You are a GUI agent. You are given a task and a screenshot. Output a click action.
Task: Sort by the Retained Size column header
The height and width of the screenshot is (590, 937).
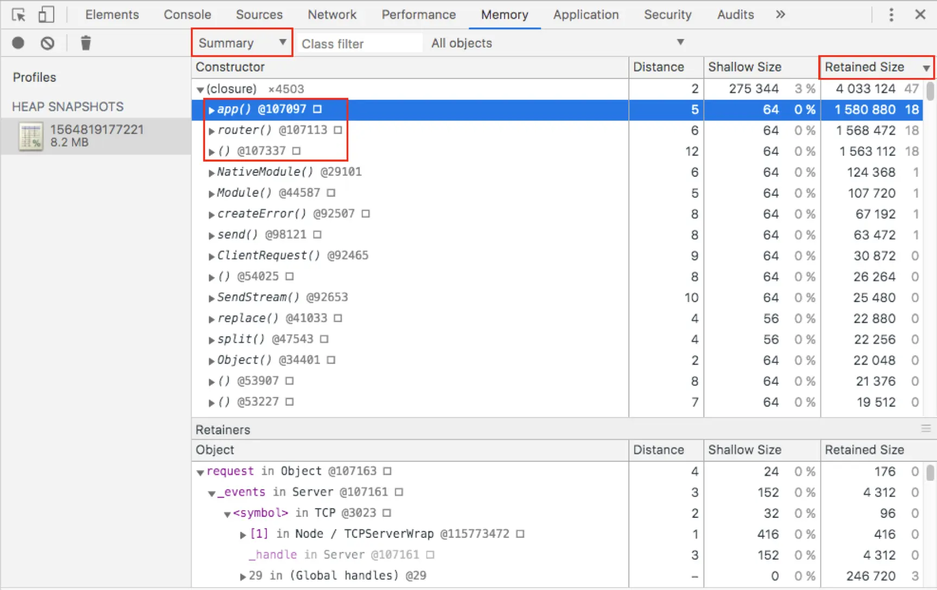click(x=876, y=67)
